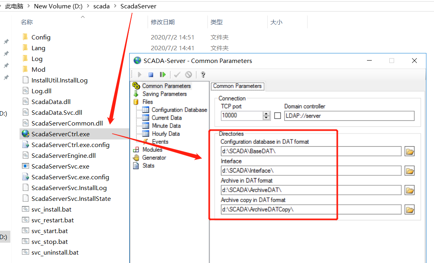Click the d:\SCADA\ArchiveDATCopy\ path field

[x=311, y=210]
